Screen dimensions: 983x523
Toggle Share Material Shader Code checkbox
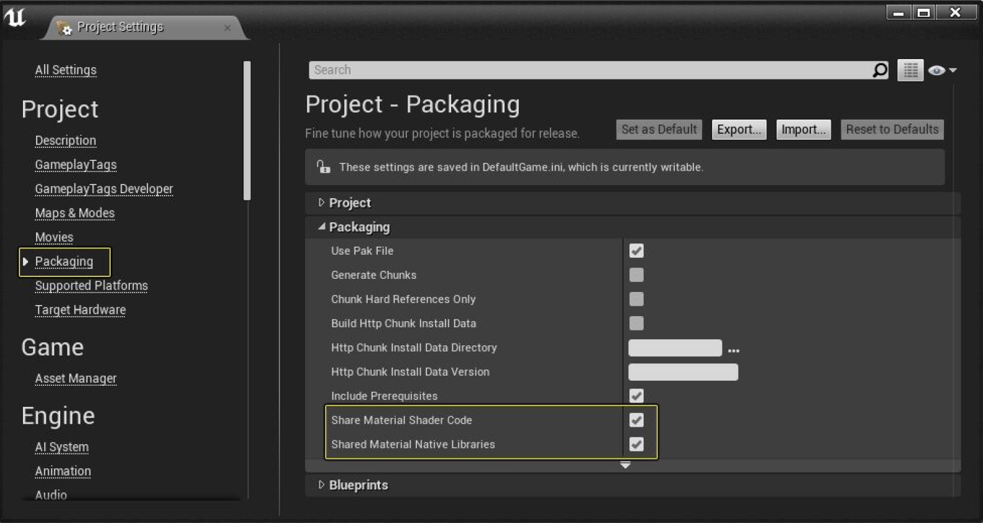point(636,420)
